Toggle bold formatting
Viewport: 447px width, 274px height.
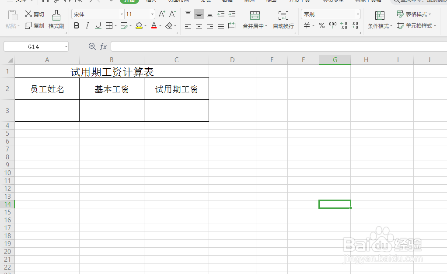click(77, 26)
